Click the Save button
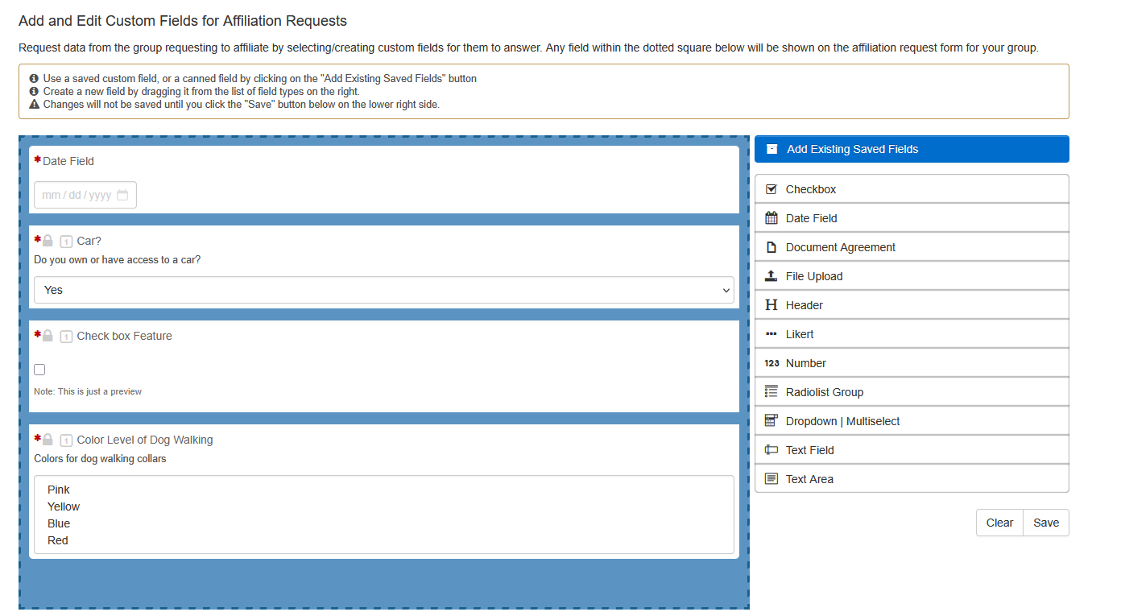This screenshot has height=616, width=1121. (x=1046, y=523)
